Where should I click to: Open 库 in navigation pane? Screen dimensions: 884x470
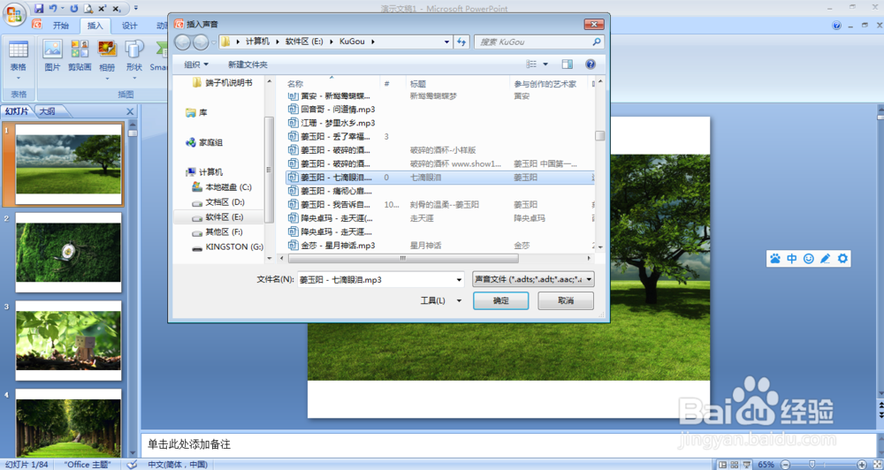(196, 113)
